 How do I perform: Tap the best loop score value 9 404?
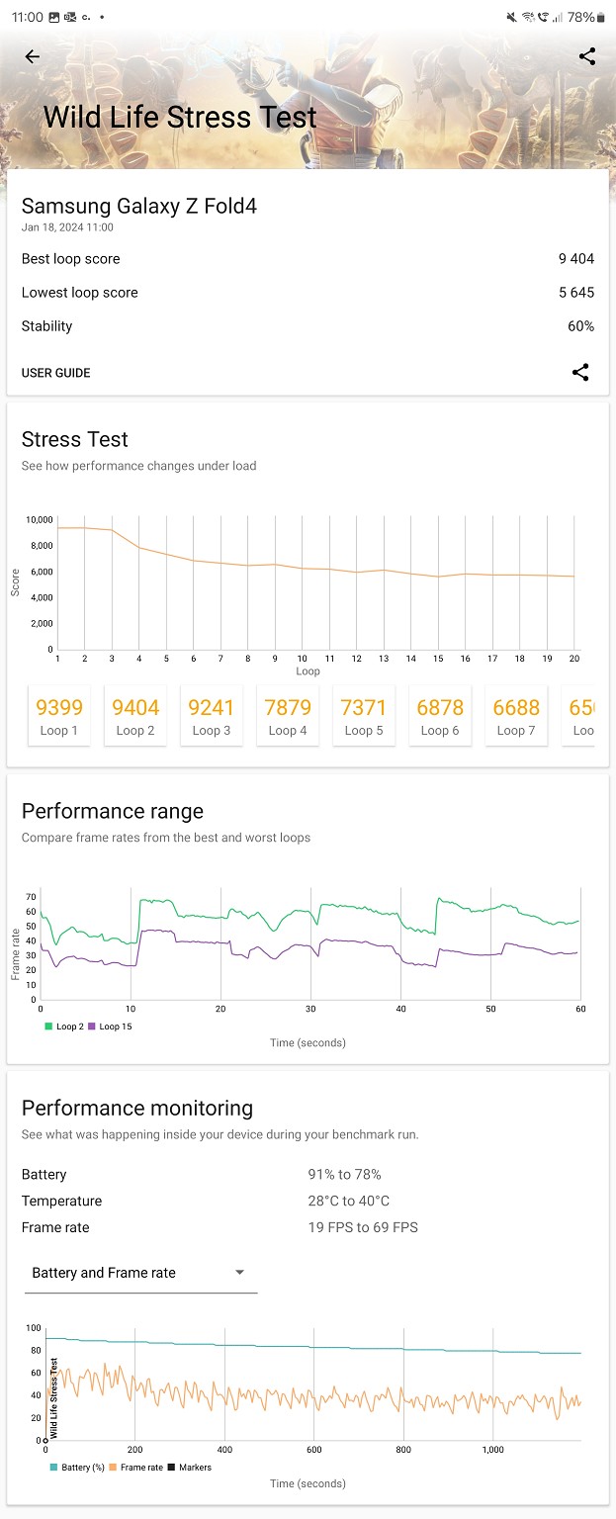(x=576, y=259)
